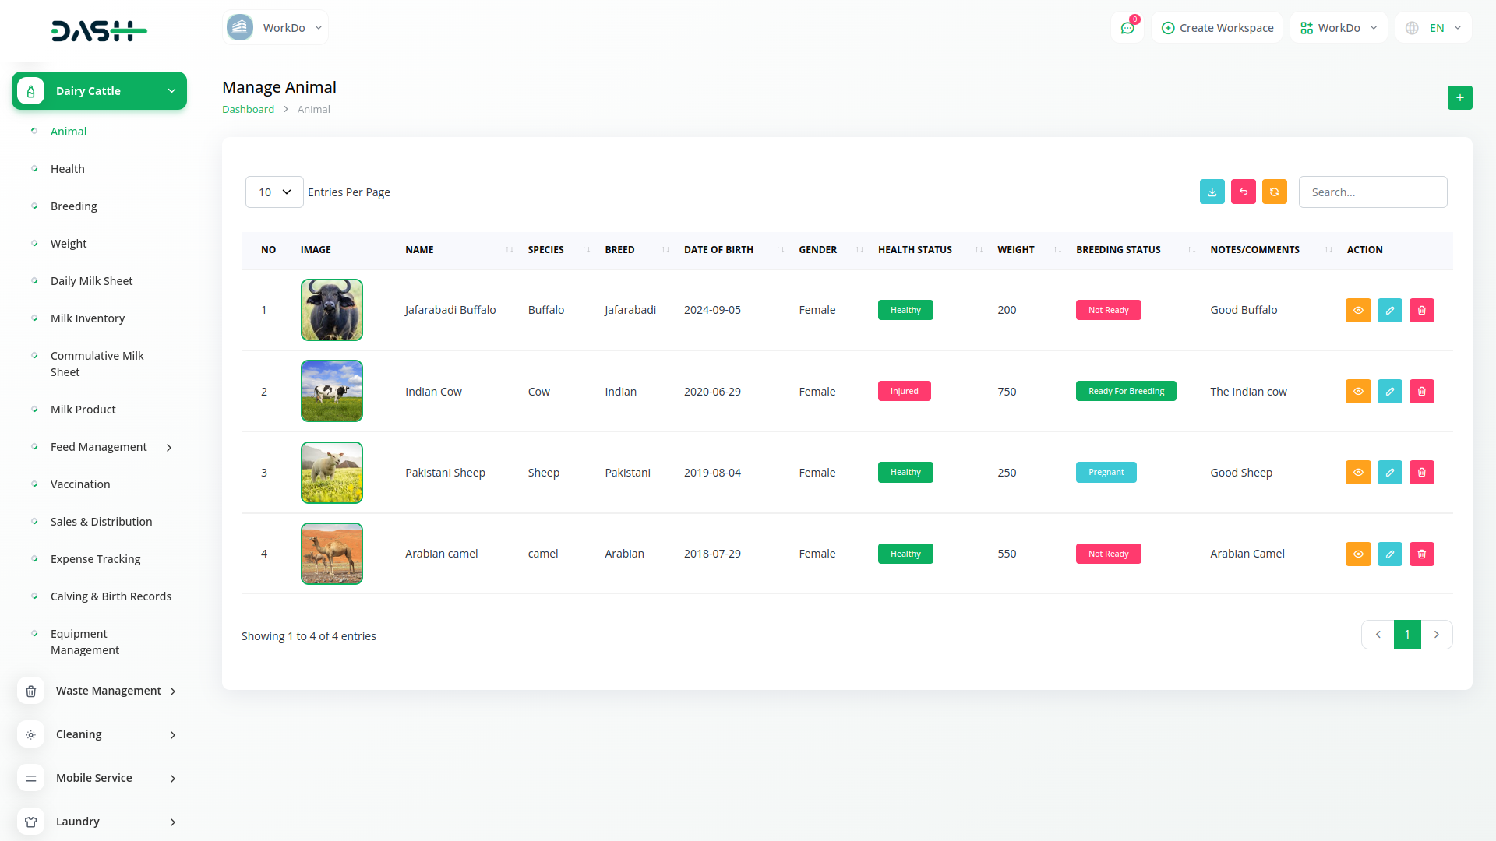Open the entries per page dropdown
Screen dimensions: 1496x841
(274, 192)
